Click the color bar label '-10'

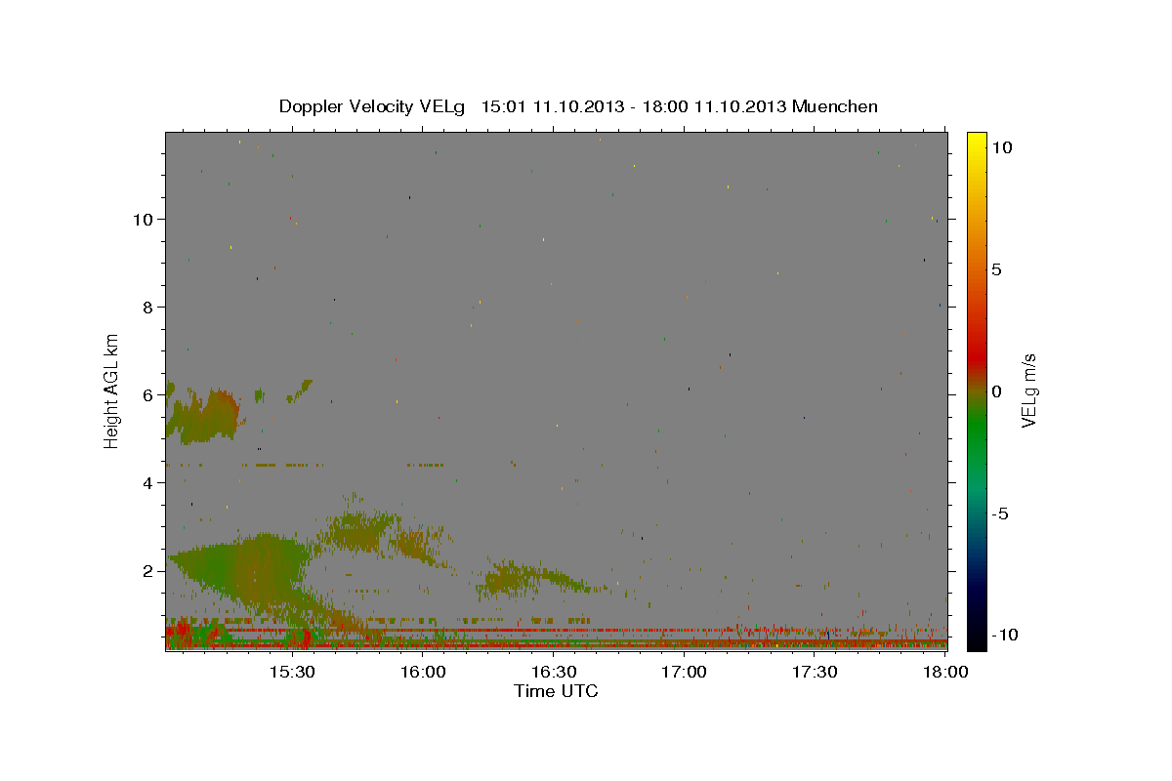[1006, 635]
